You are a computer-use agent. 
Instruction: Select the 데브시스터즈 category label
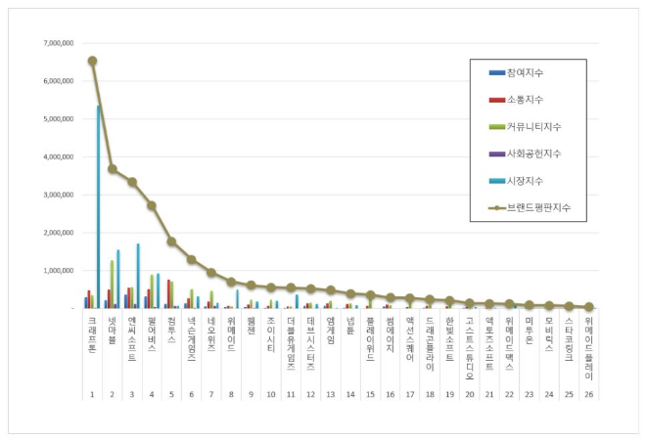pyautogui.click(x=310, y=339)
